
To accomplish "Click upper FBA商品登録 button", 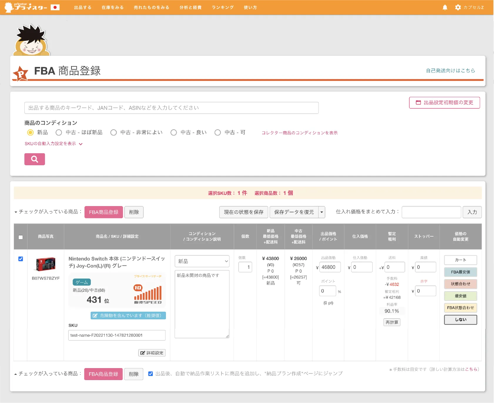I will click(x=104, y=212).
